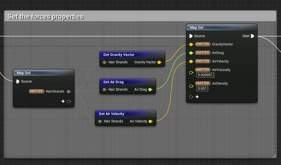Select the Get Air Drag node title

(x=113, y=82)
